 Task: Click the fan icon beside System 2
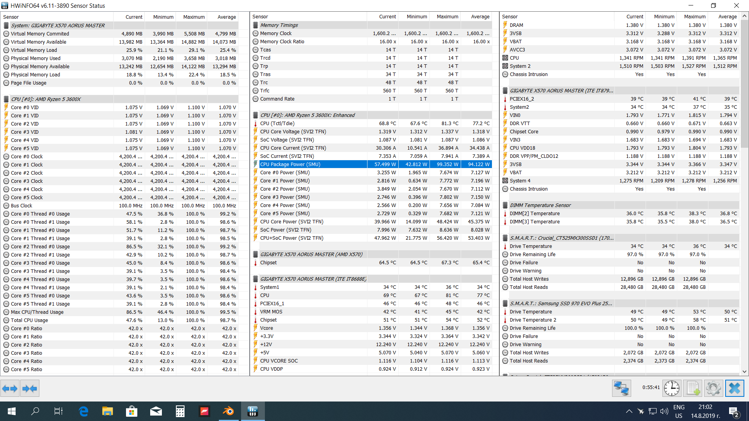point(505,66)
